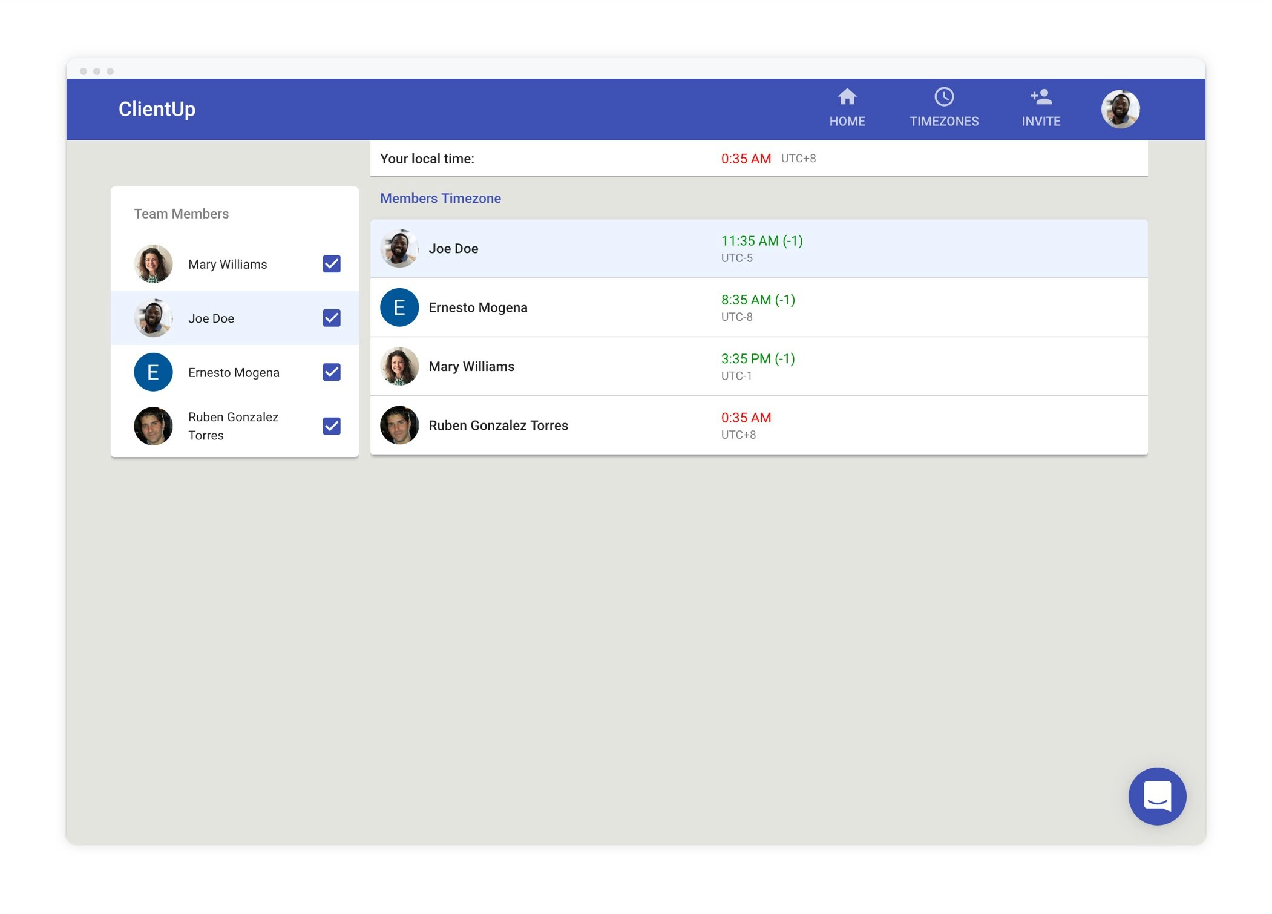
Task: Click the Members Timezone heading link
Action: (440, 198)
